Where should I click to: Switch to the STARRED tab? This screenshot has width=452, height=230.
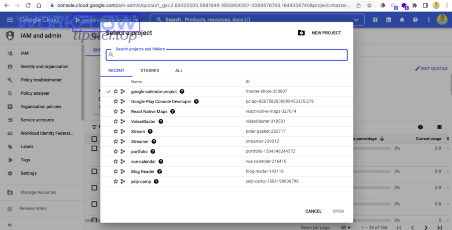150,71
